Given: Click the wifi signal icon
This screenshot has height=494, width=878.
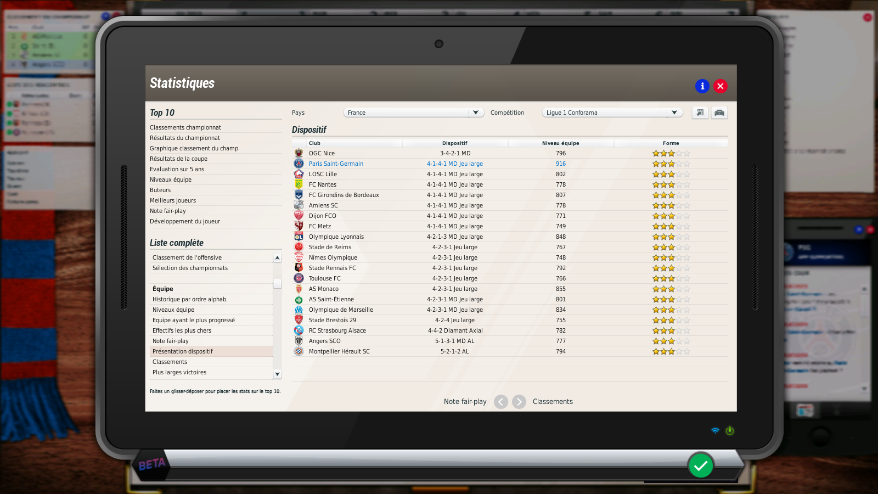Looking at the screenshot, I should point(715,431).
